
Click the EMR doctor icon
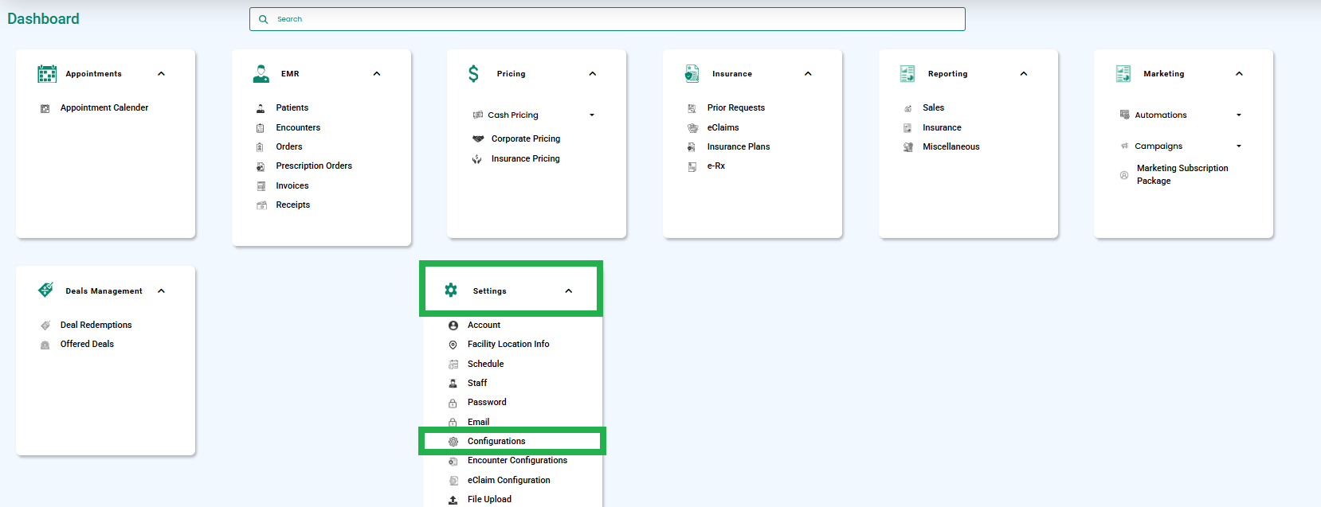[261, 74]
